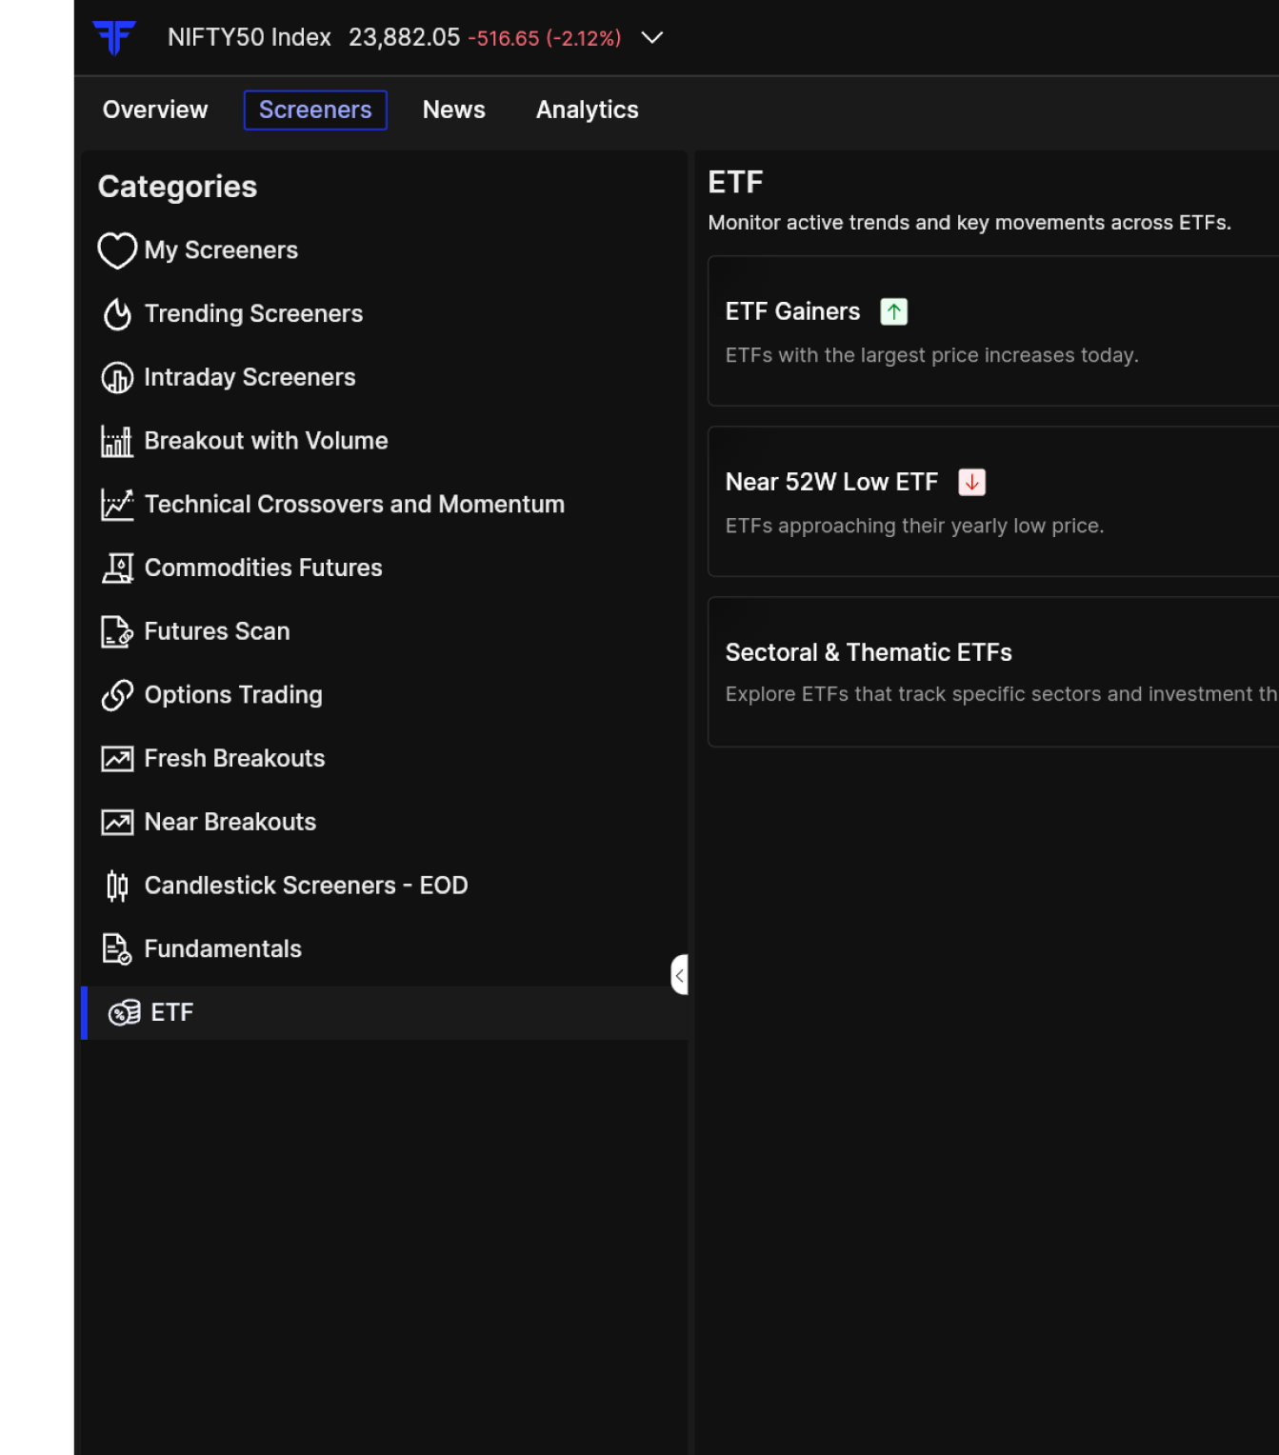Collapse the Categories sidebar panel
1279x1455 pixels.
pyautogui.click(x=679, y=975)
